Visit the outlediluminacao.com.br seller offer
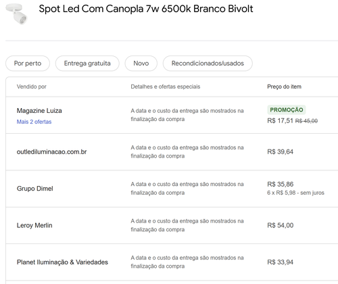Image resolution: width=338 pixels, height=284 pixels. [51, 152]
